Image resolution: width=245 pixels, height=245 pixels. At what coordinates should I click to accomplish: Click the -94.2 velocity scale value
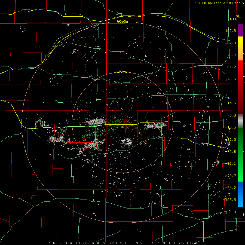tap(231, 188)
